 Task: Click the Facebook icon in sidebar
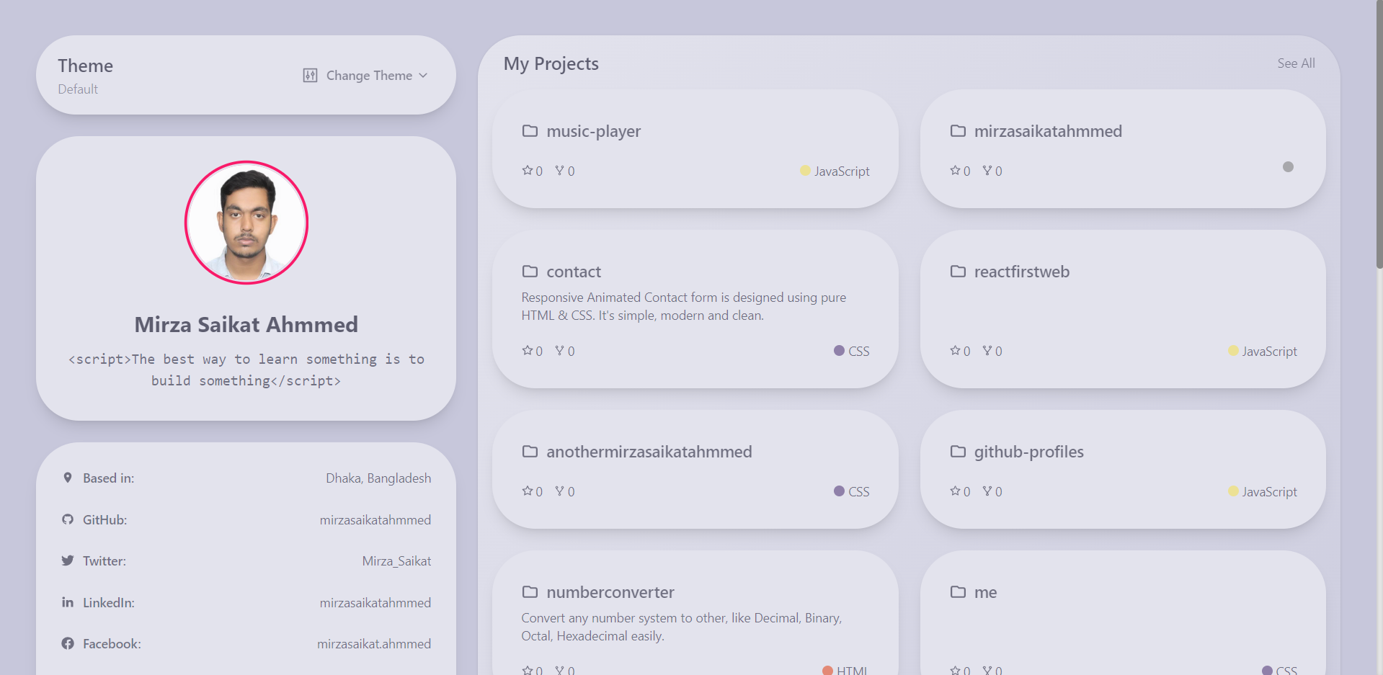coord(68,643)
